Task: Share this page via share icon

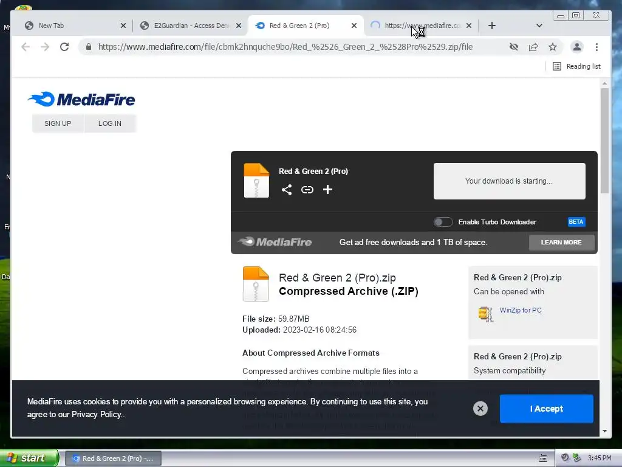Action: (x=533, y=47)
